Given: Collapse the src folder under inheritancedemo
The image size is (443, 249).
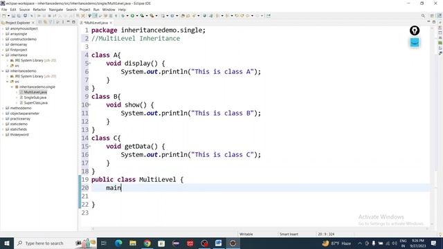Looking at the screenshot, I should tap(8, 82).
